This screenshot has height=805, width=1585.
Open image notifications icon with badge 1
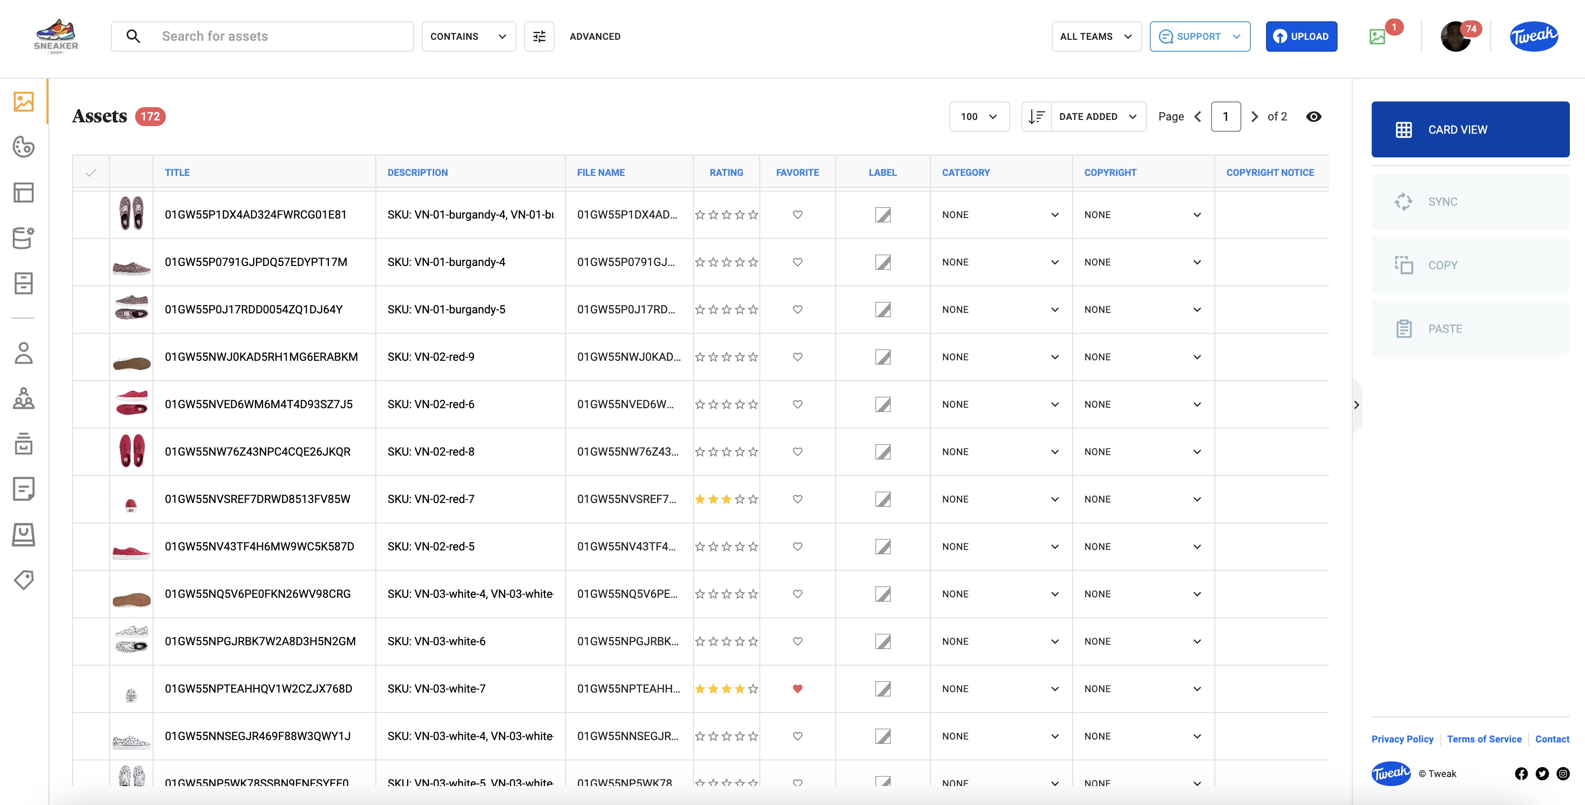coord(1377,37)
